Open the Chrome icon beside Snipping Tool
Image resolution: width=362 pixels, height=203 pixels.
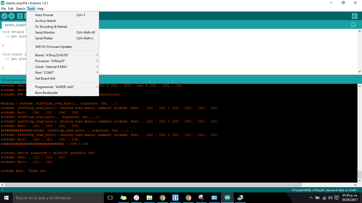[188, 198]
